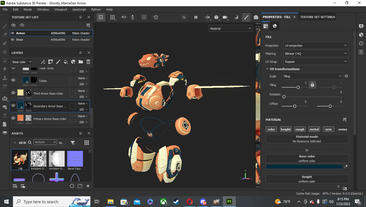Hide the Visor texture set
Image resolution: width=366 pixels, height=207 pixels.
point(13,40)
